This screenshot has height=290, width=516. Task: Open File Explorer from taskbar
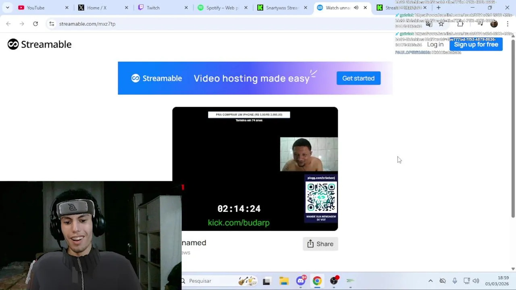(x=284, y=281)
